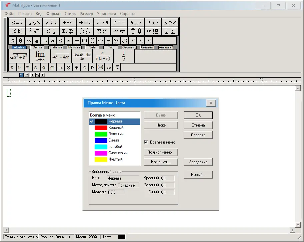The height and width of the screenshot is (242, 304).
Task: Open the set theory symbols palette
Action: click(119, 23)
